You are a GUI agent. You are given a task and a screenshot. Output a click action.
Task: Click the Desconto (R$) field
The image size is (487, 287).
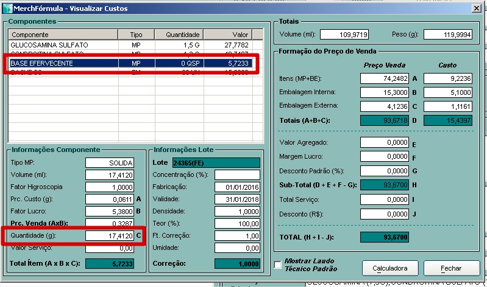tap(385, 214)
